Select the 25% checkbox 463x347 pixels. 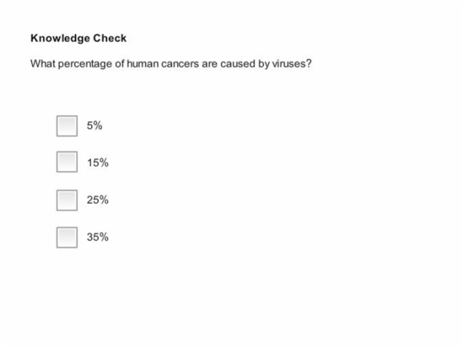67,200
